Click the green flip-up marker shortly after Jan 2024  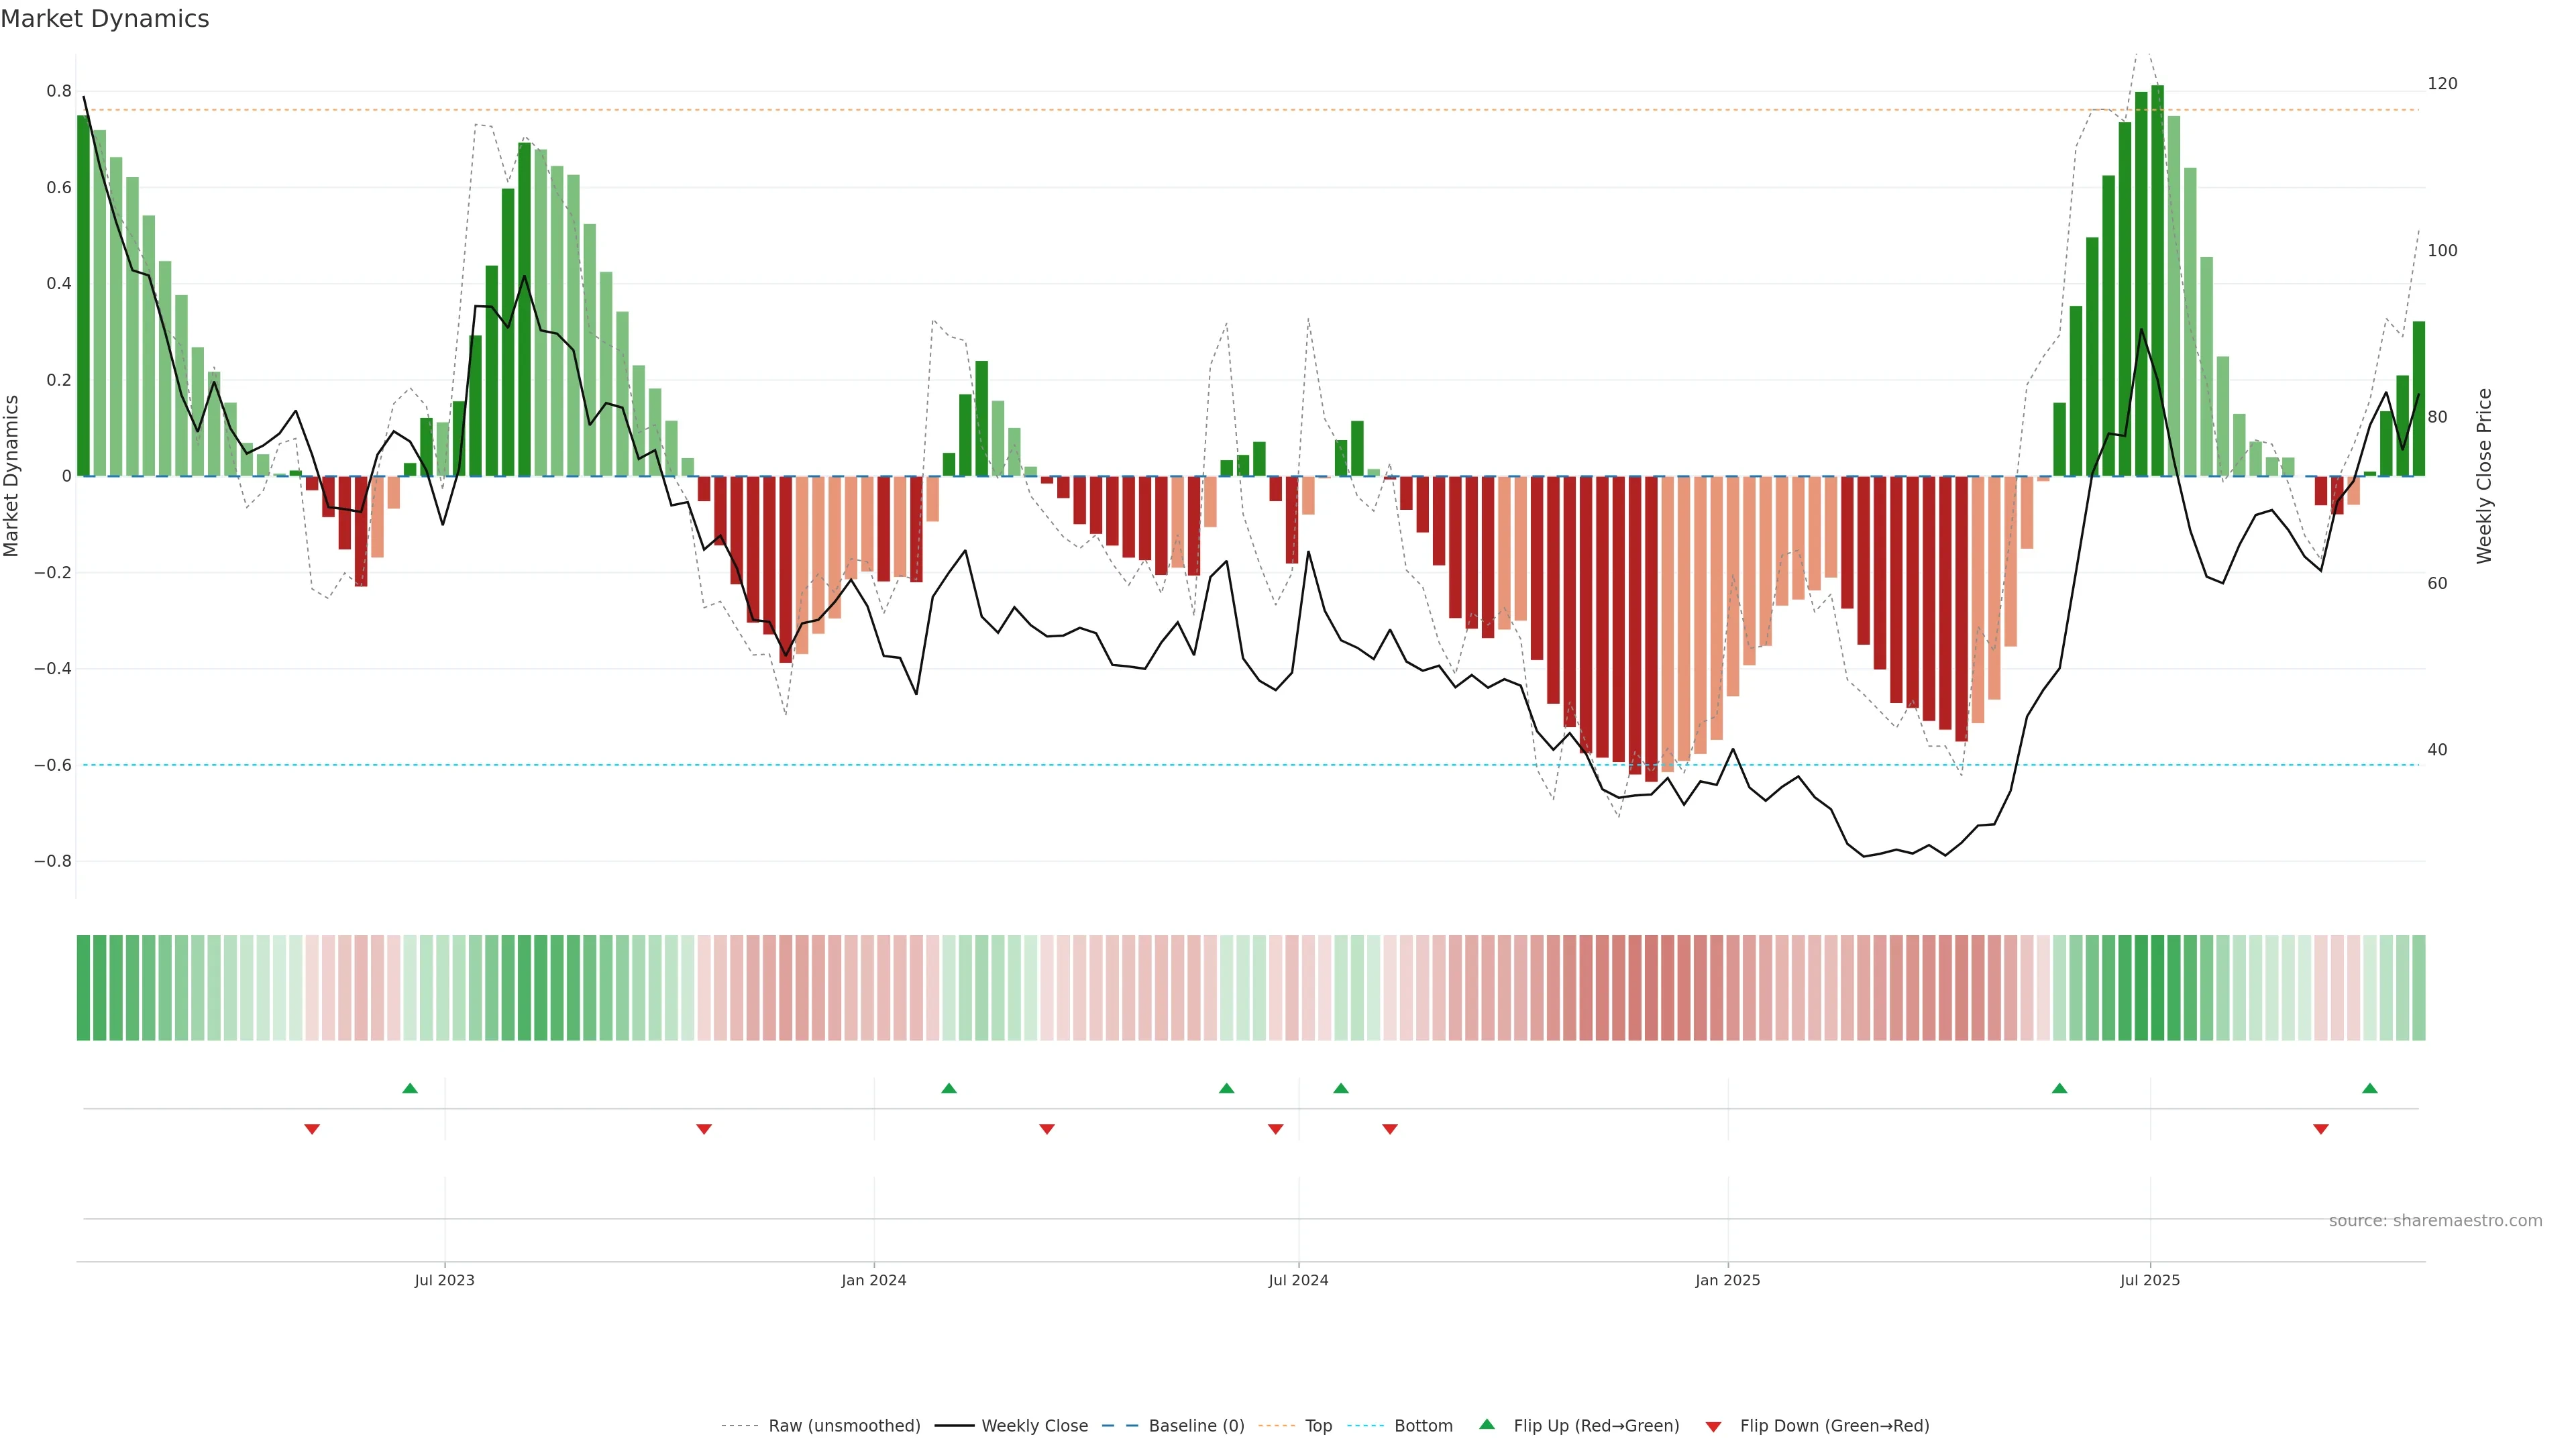point(949,1088)
